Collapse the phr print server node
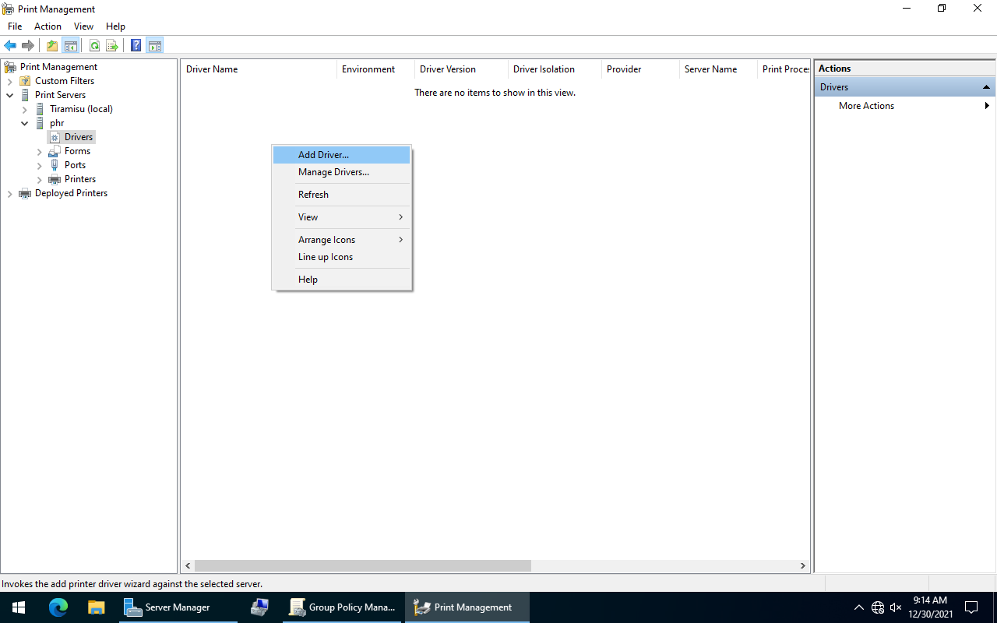997x623 pixels. tap(24, 123)
